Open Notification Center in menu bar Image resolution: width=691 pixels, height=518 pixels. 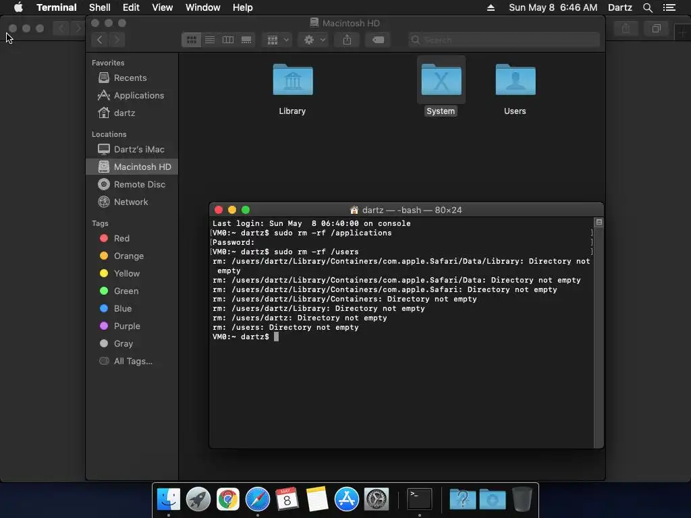tap(669, 7)
